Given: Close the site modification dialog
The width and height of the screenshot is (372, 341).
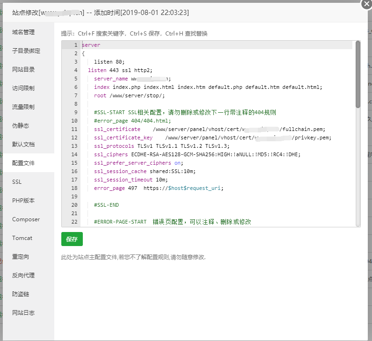Looking at the screenshot, I should [x=367, y=4].
